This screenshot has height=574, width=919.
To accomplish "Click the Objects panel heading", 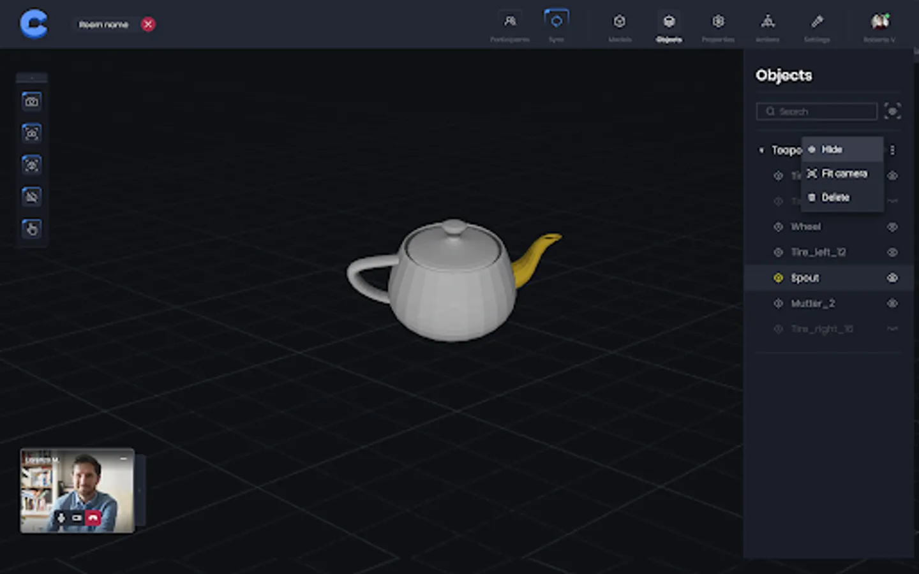I will coord(784,75).
